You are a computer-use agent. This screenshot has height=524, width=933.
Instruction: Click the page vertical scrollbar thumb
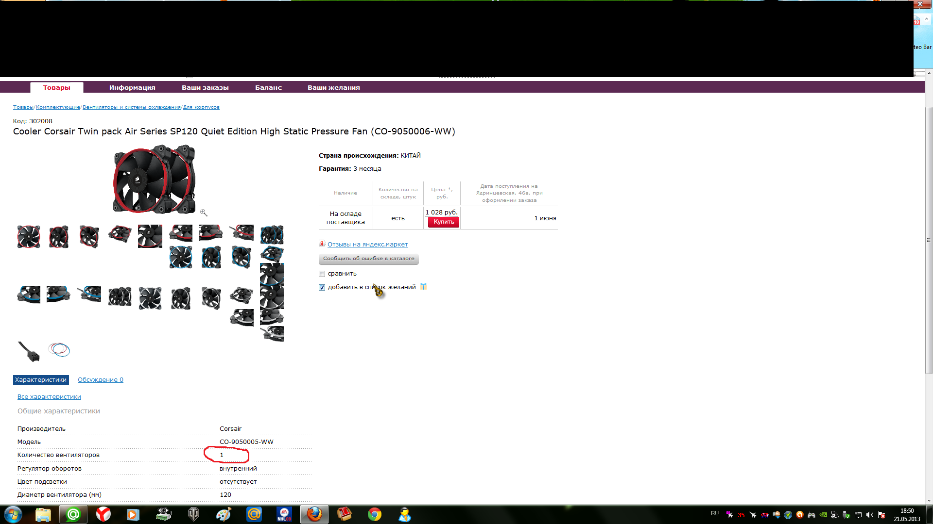tap(929, 240)
